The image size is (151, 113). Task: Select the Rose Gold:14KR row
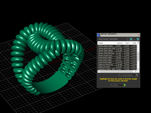(117, 60)
